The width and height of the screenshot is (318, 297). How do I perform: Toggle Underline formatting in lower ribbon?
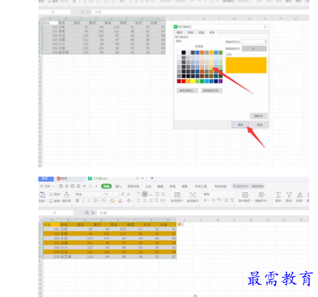pos(89,201)
